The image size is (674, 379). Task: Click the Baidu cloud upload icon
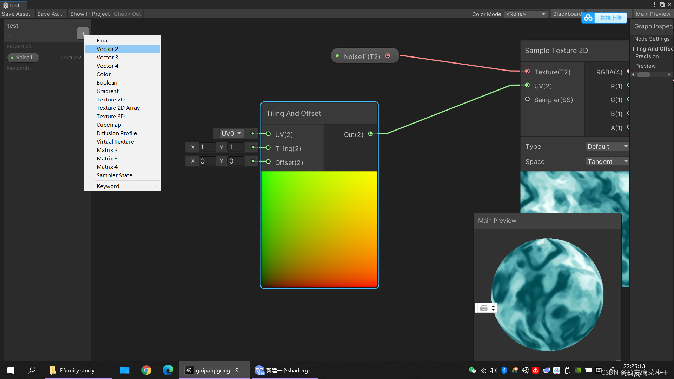tap(588, 18)
